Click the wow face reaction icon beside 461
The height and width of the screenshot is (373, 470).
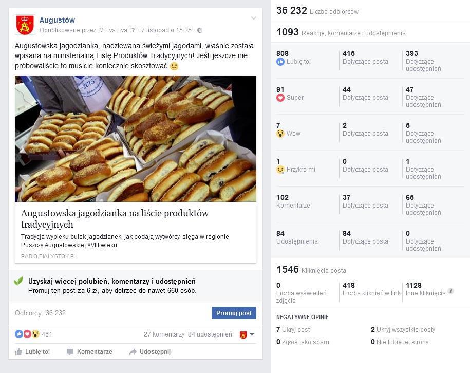pos(35,334)
